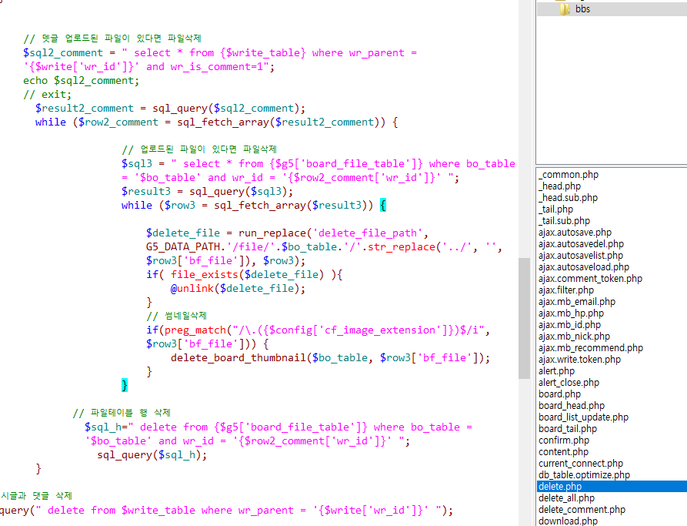Open _head.sub.php from the file list

point(568,198)
